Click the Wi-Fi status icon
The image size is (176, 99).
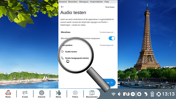tap(113, 94)
